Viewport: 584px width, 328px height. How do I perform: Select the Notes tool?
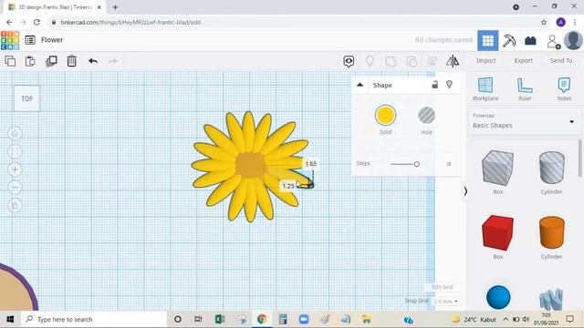(564, 89)
